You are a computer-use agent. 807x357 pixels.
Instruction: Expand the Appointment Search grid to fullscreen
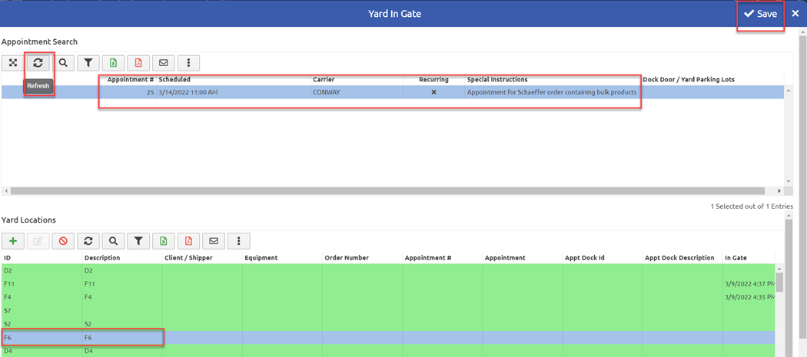[13, 63]
